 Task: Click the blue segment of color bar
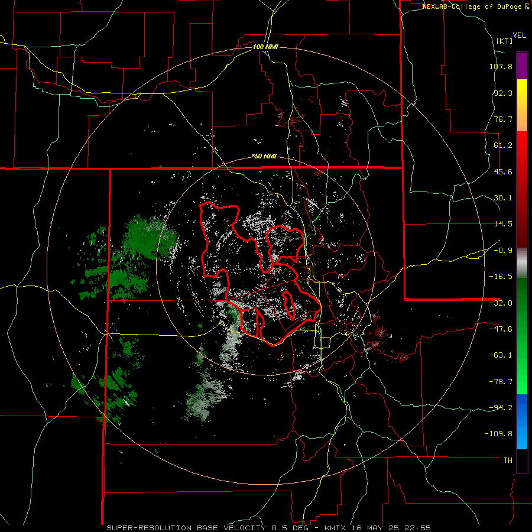(522, 421)
